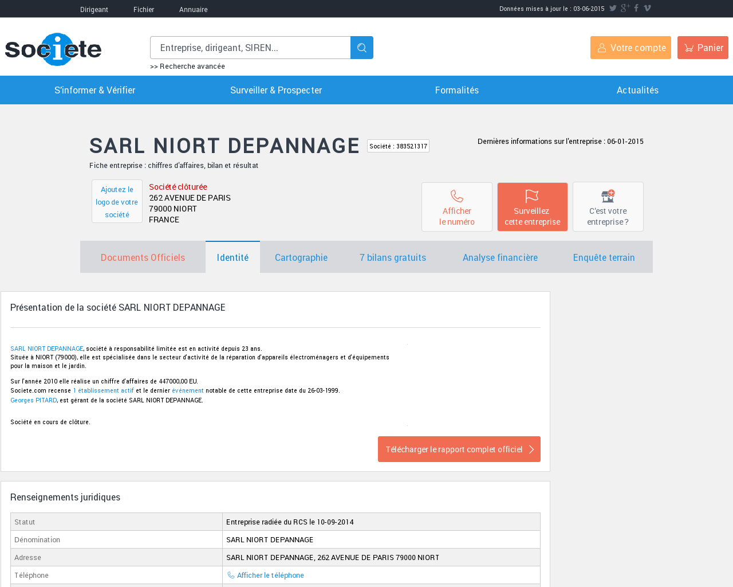This screenshot has height=587, width=733.
Task: Open the Formalités navigation item
Action: (457, 90)
